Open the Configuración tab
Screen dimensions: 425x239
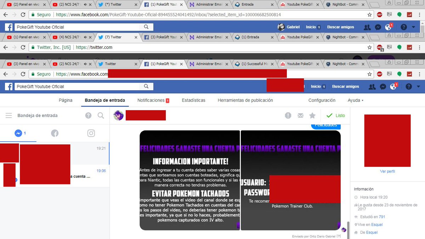tap(322, 100)
